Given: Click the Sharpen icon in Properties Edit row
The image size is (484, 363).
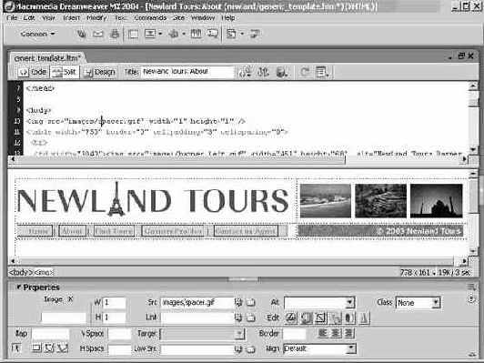Looking at the screenshot, I should click(364, 318).
